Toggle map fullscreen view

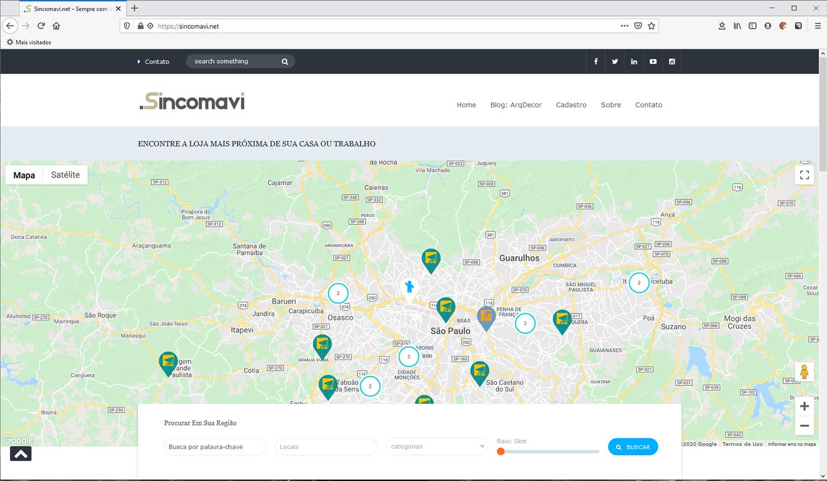[804, 175]
